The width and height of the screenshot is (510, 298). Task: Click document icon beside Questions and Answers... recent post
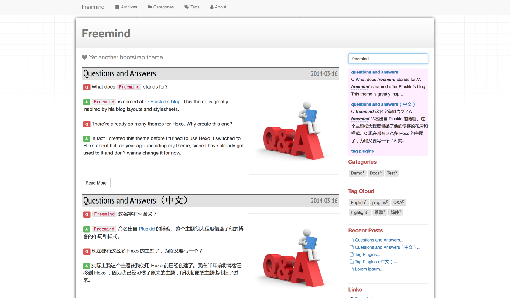[352, 240]
